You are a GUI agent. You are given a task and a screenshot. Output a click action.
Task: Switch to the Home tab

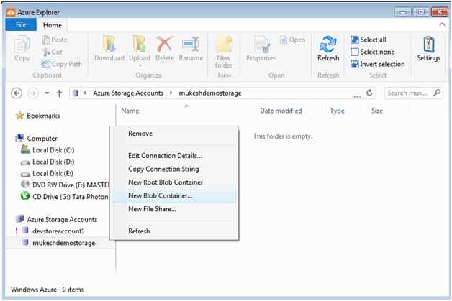[52, 25]
